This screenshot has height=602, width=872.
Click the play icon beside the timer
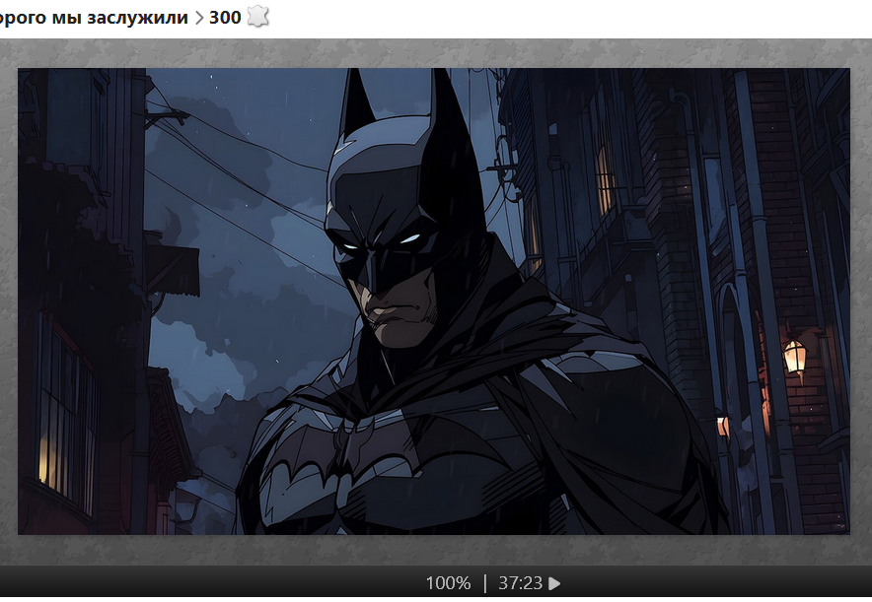(x=554, y=583)
